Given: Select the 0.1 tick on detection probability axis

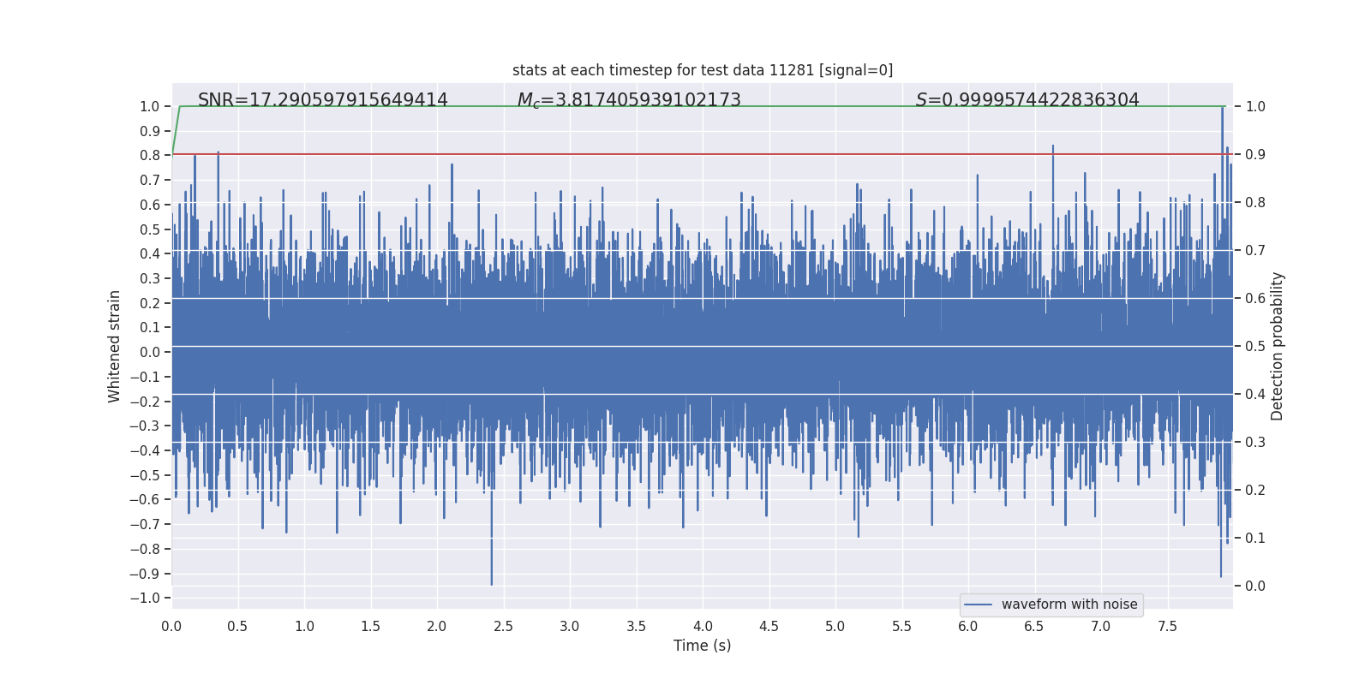Looking at the screenshot, I should pyautogui.click(x=1255, y=538).
